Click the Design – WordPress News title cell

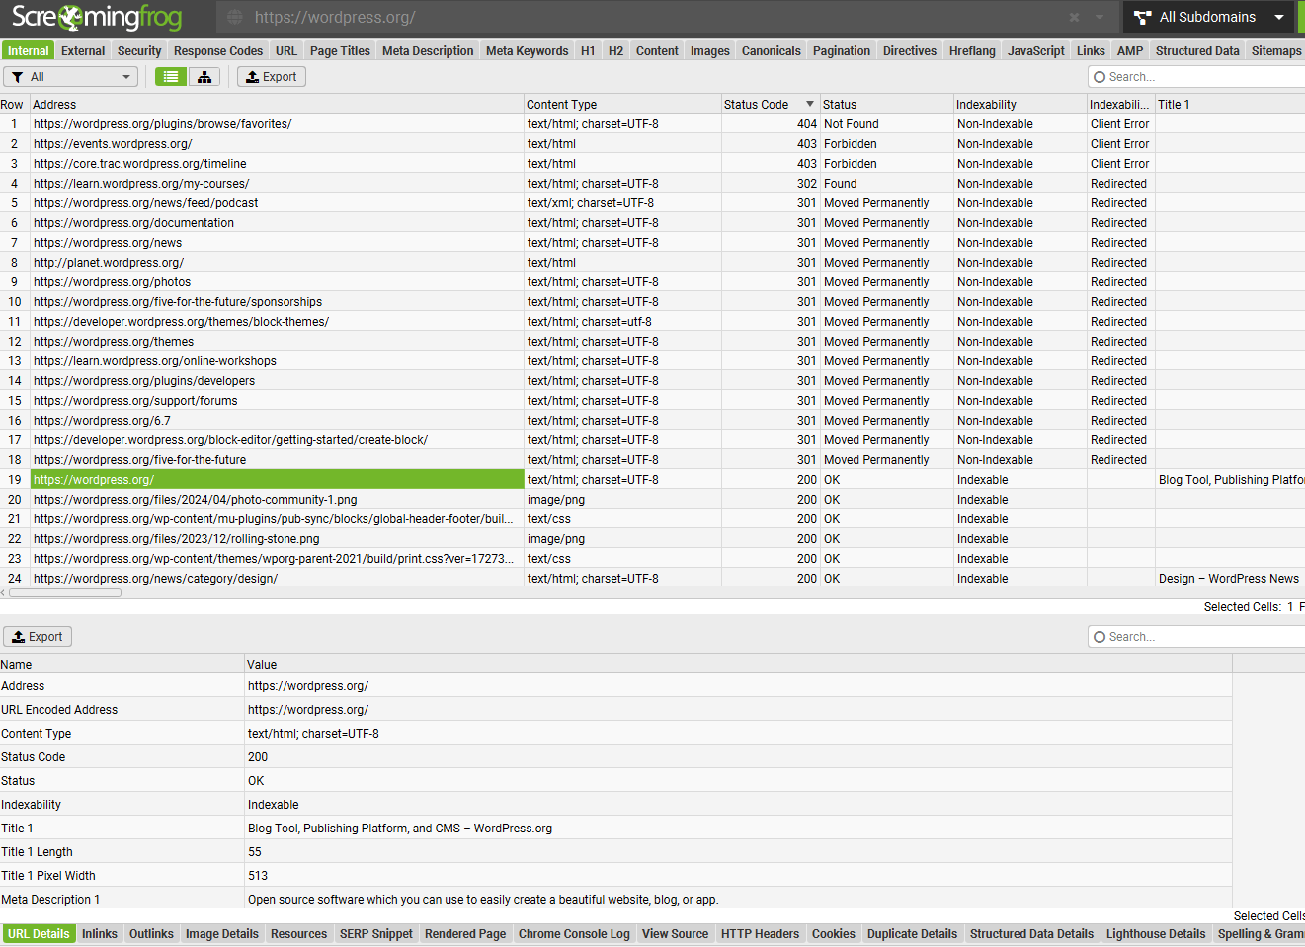click(x=1230, y=579)
